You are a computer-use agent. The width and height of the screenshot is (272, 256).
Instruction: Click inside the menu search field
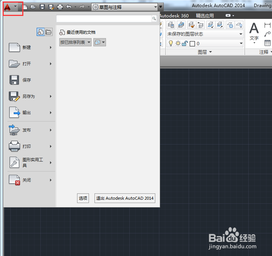click(x=104, y=19)
